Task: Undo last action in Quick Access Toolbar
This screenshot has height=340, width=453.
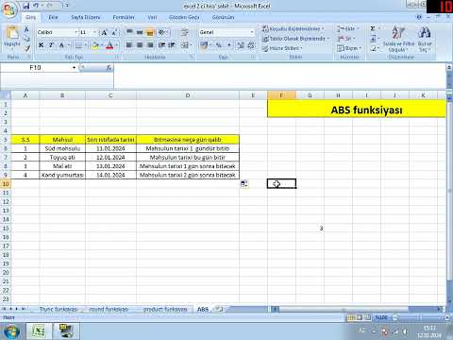Action: point(36,6)
